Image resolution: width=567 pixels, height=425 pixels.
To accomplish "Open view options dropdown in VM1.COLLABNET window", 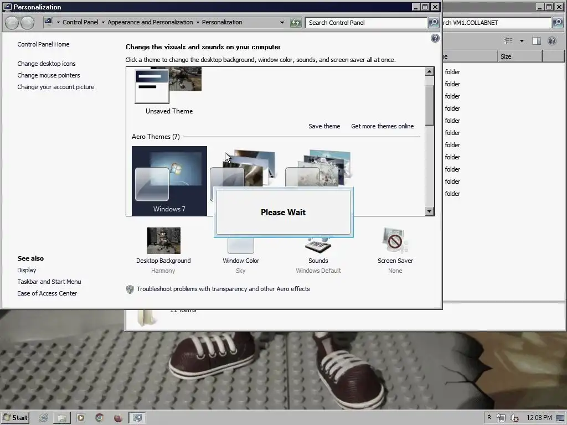I will click(x=522, y=41).
